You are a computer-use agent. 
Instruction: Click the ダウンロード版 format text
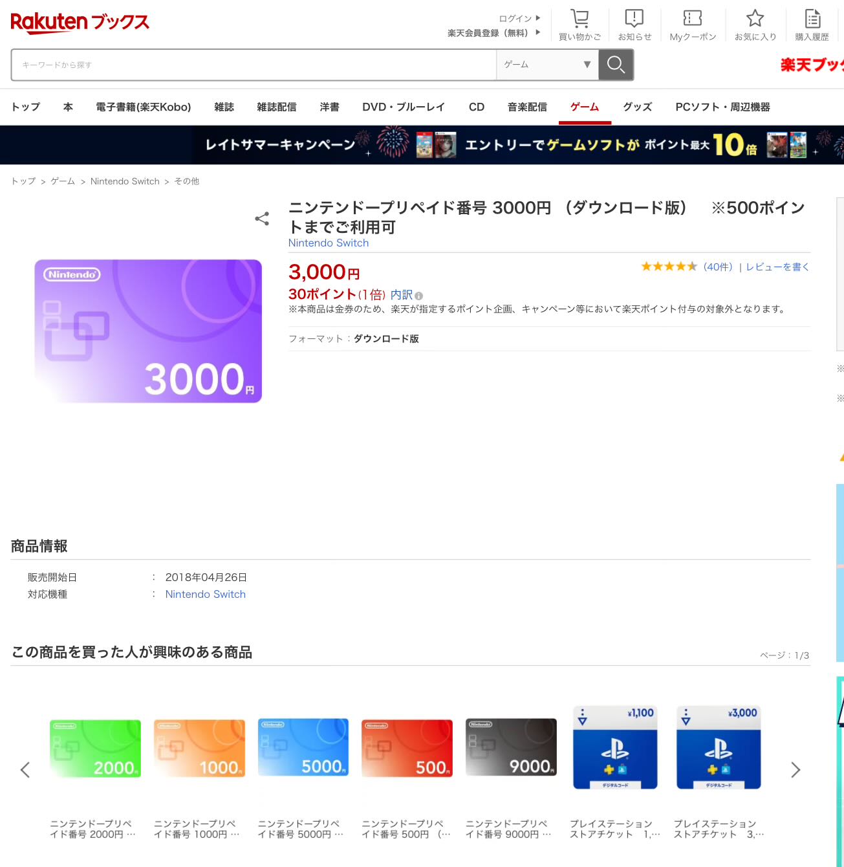[386, 338]
